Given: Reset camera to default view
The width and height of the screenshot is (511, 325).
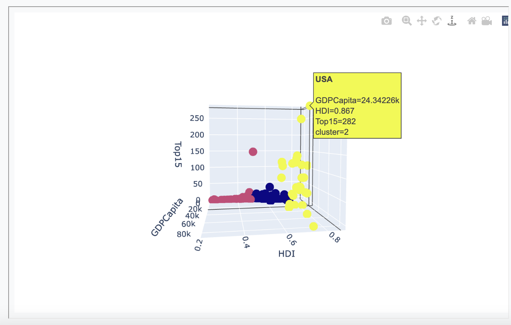Looking at the screenshot, I should (471, 21).
